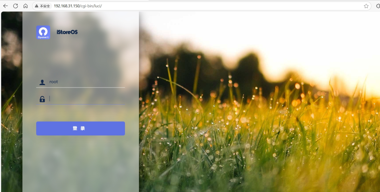The height and width of the screenshot is (192, 380).
Task: Click the padlock icon beside password field
Action: tap(42, 99)
